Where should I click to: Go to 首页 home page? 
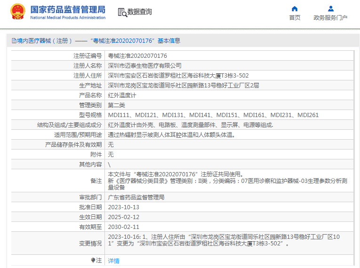295,17
